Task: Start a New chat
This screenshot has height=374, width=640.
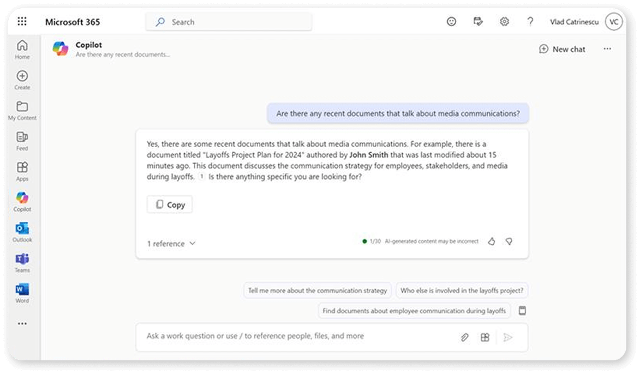Action: 562,49
